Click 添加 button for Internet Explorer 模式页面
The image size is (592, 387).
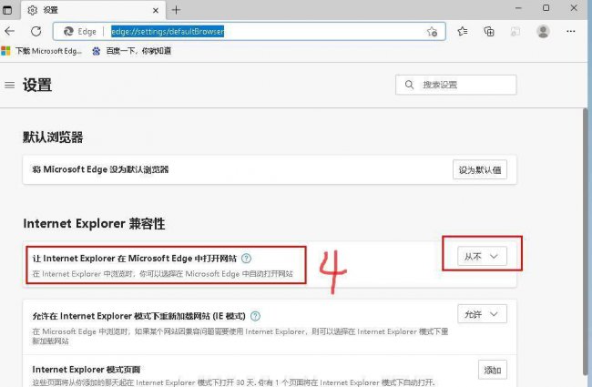tap(493, 370)
